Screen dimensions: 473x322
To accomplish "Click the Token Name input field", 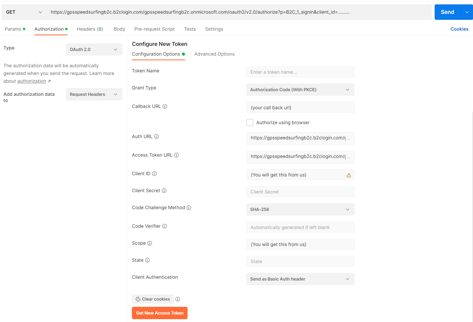I will [x=300, y=72].
